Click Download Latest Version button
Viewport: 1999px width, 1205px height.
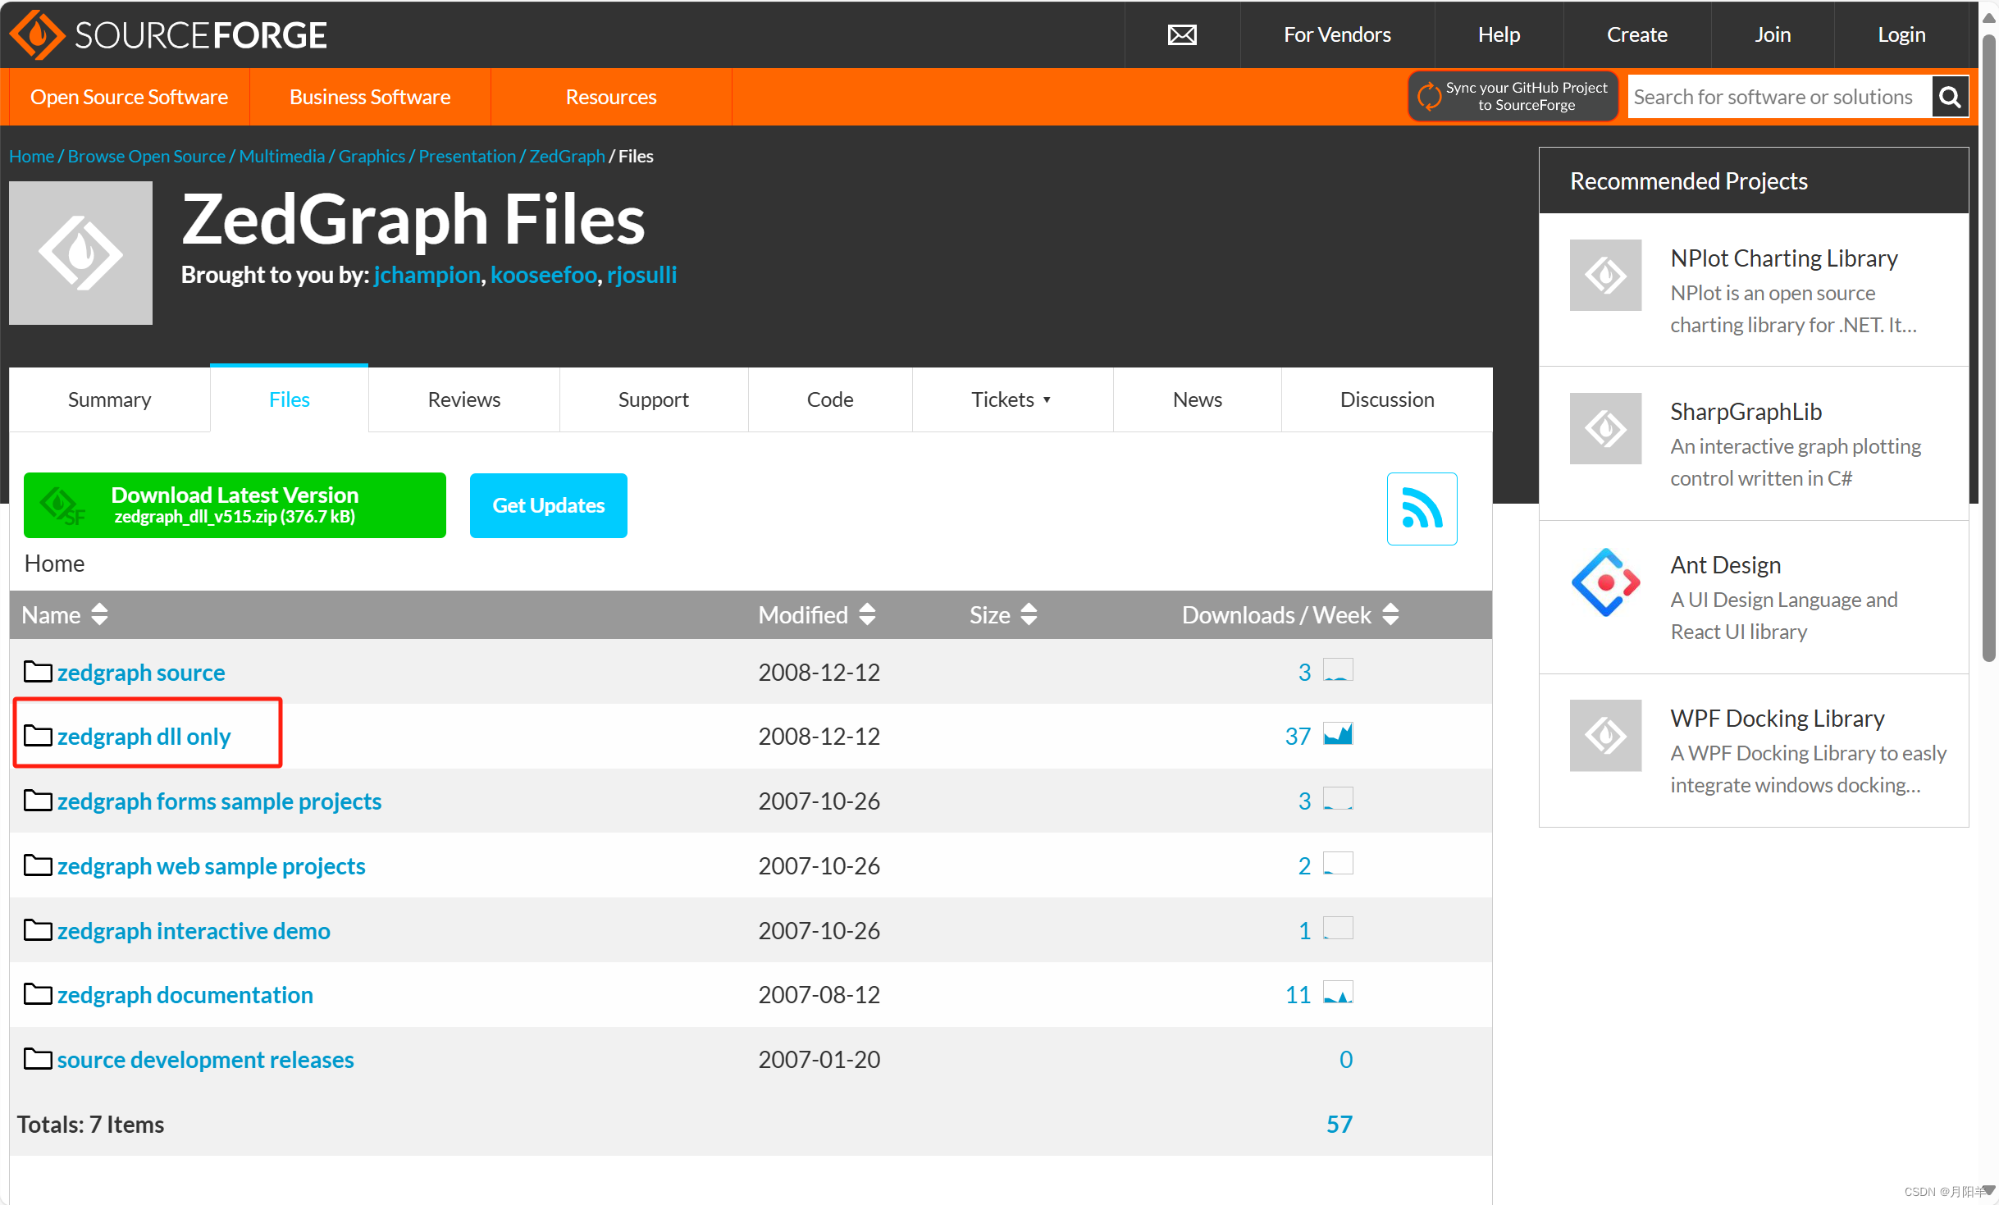click(x=235, y=505)
